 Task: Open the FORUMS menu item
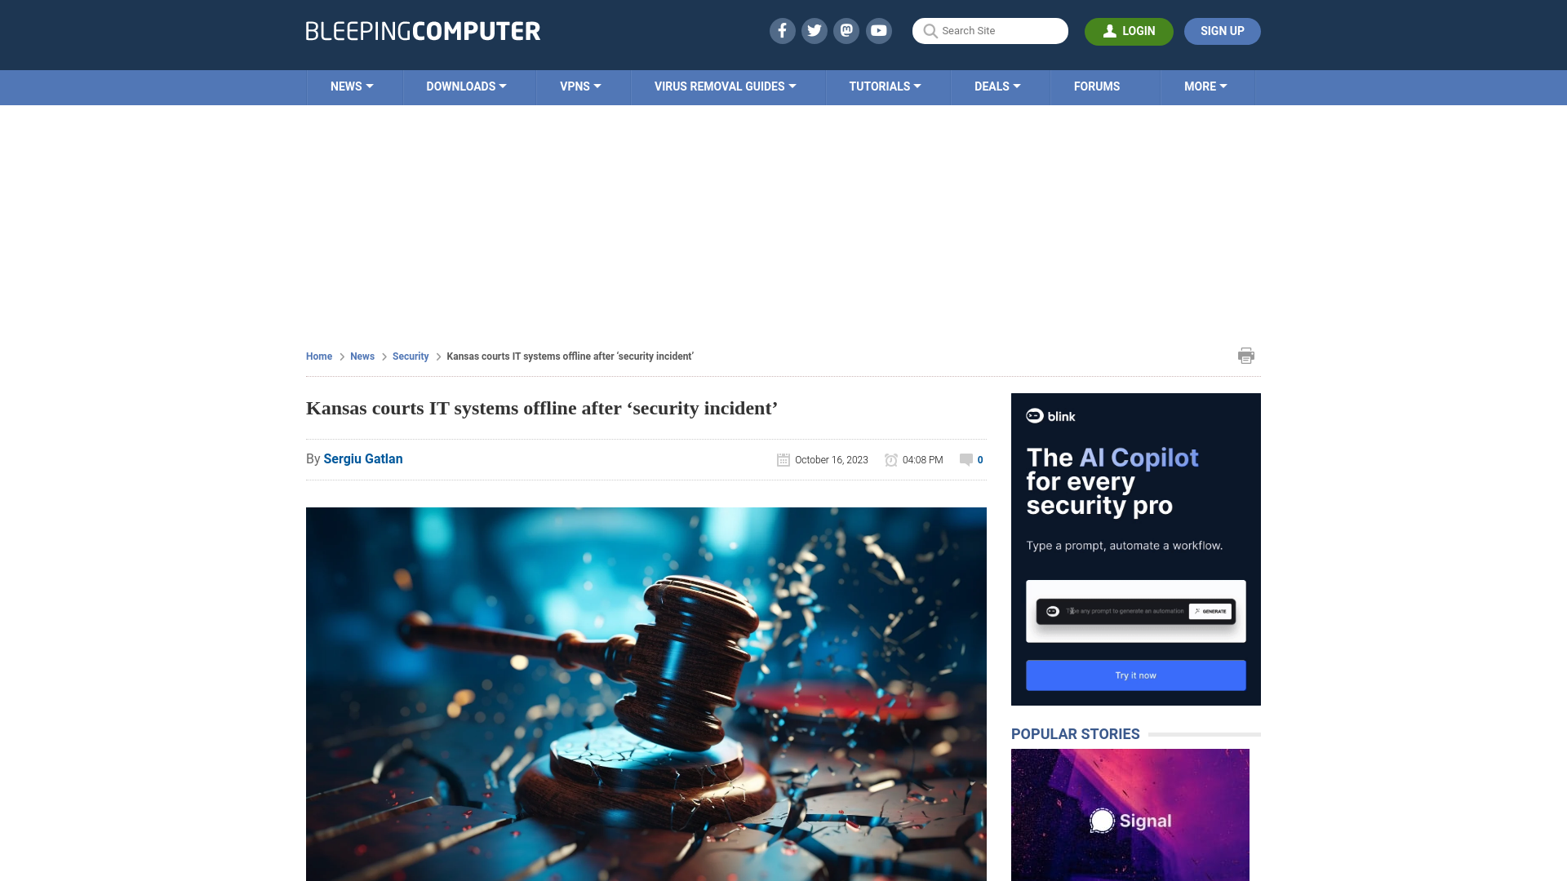tap(1097, 86)
